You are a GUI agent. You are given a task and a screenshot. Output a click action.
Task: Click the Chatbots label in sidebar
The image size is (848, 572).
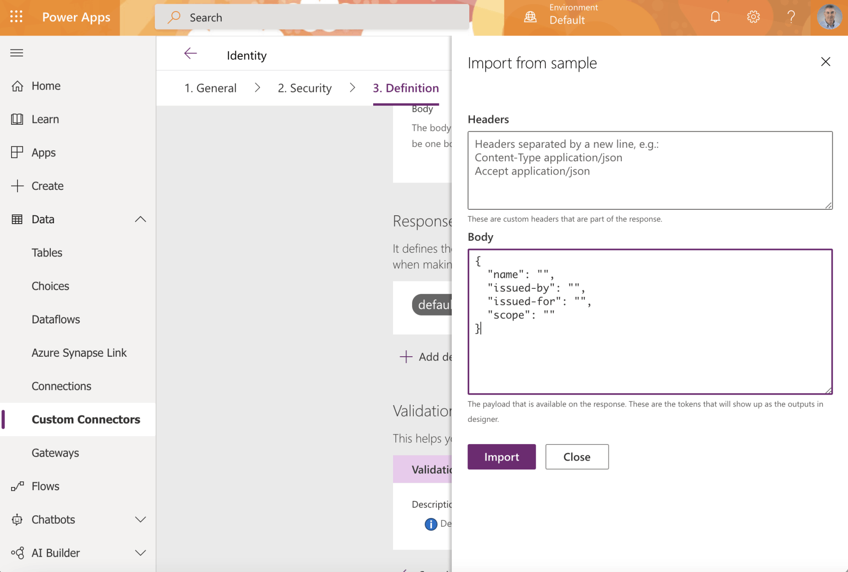(x=53, y=519)
